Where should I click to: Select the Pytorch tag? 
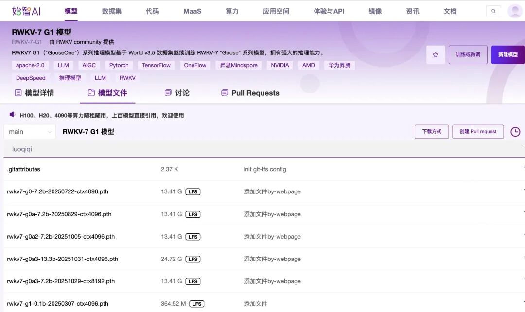point(119,65)
